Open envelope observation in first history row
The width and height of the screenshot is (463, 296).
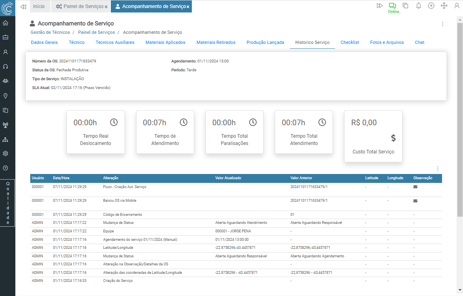(x=415, y=187)
